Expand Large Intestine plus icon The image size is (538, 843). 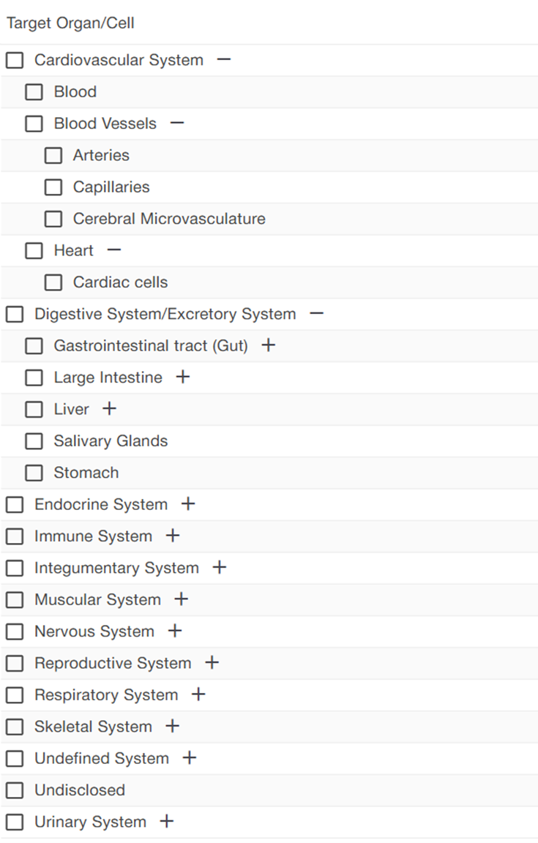182,377
